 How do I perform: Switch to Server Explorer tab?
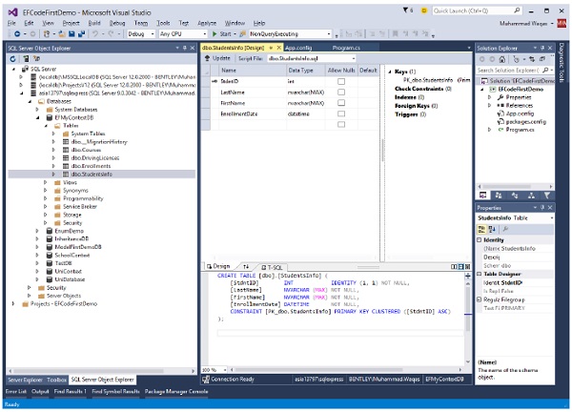(25, 380)
